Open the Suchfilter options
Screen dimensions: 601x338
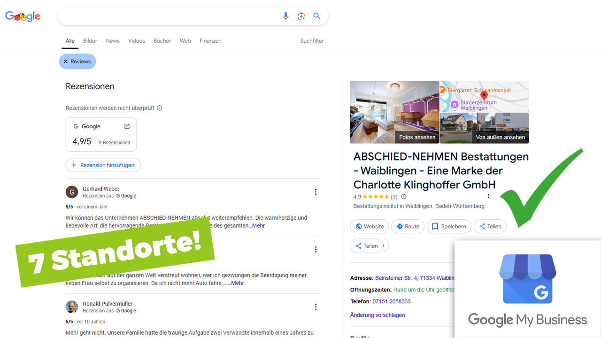point(312,41)
